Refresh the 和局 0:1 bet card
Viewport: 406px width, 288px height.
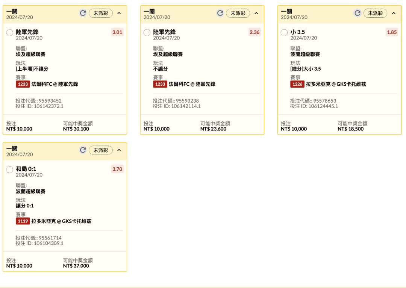(83, 150)
